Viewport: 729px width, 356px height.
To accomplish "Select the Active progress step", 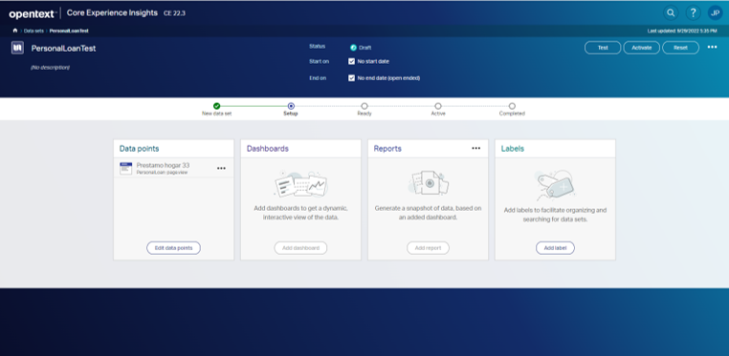I will click(x=438, y=106).
